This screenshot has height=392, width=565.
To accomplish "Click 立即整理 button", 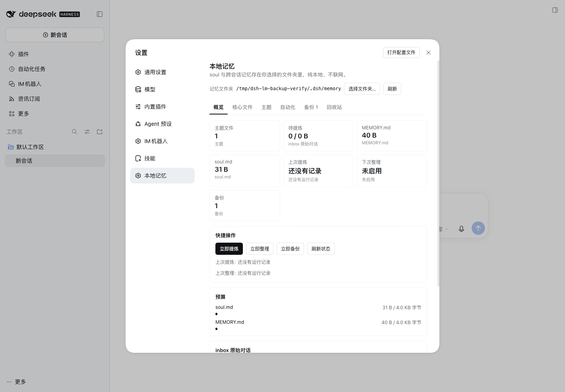I will click(x=260, y=249).
